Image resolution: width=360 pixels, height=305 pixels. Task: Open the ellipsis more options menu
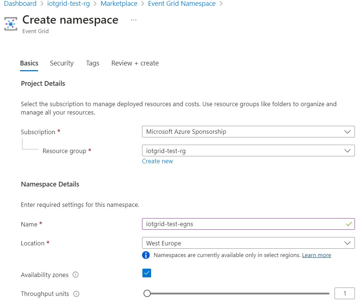134,20
